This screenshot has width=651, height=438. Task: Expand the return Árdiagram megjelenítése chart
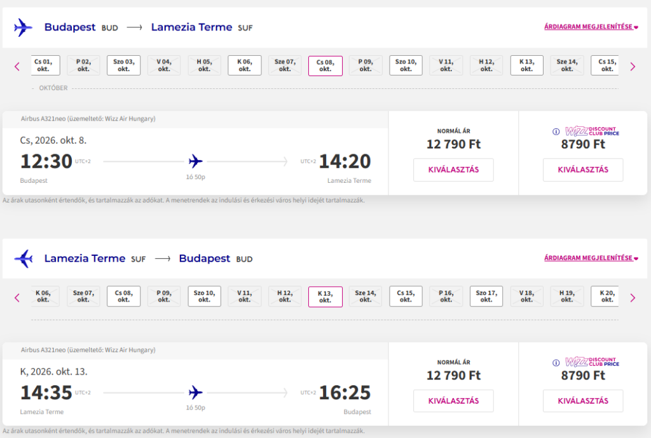coord(591,258)
